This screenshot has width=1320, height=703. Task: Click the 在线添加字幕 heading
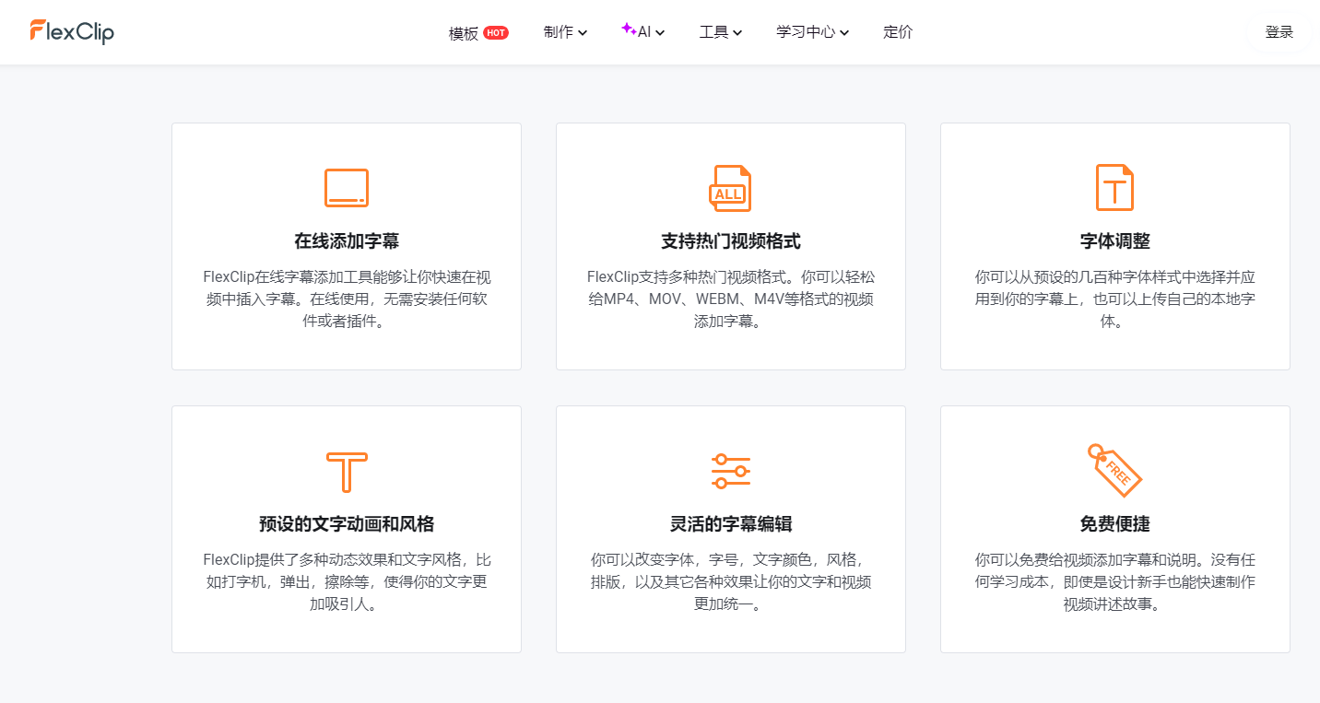(x=347, y=241)
